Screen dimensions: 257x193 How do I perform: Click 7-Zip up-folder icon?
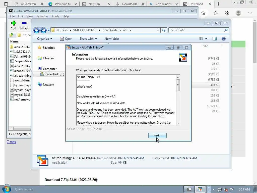[x=12, y=35]
